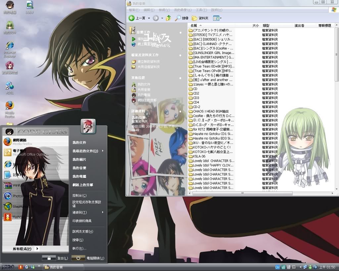Click the user avatar picture on Start menu

(88, 126)
